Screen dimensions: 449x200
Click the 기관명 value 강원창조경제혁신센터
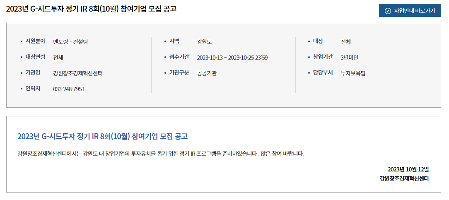point(78,73)
